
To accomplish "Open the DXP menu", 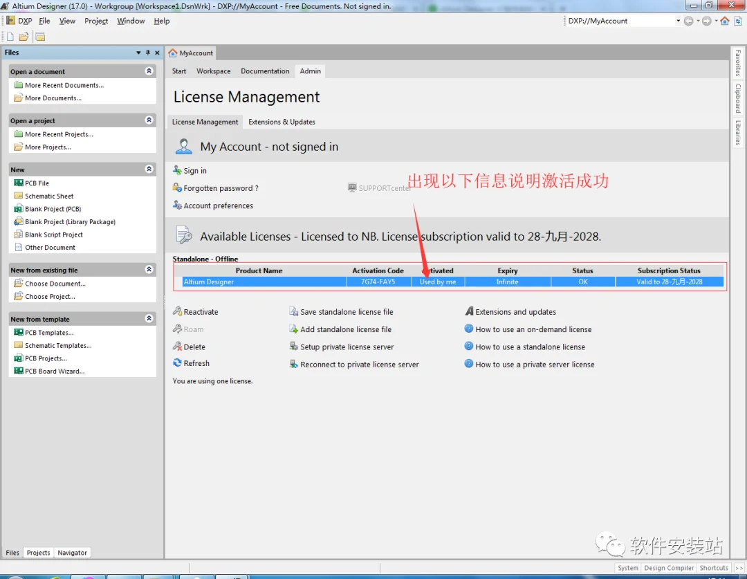I will coord(19,21).
